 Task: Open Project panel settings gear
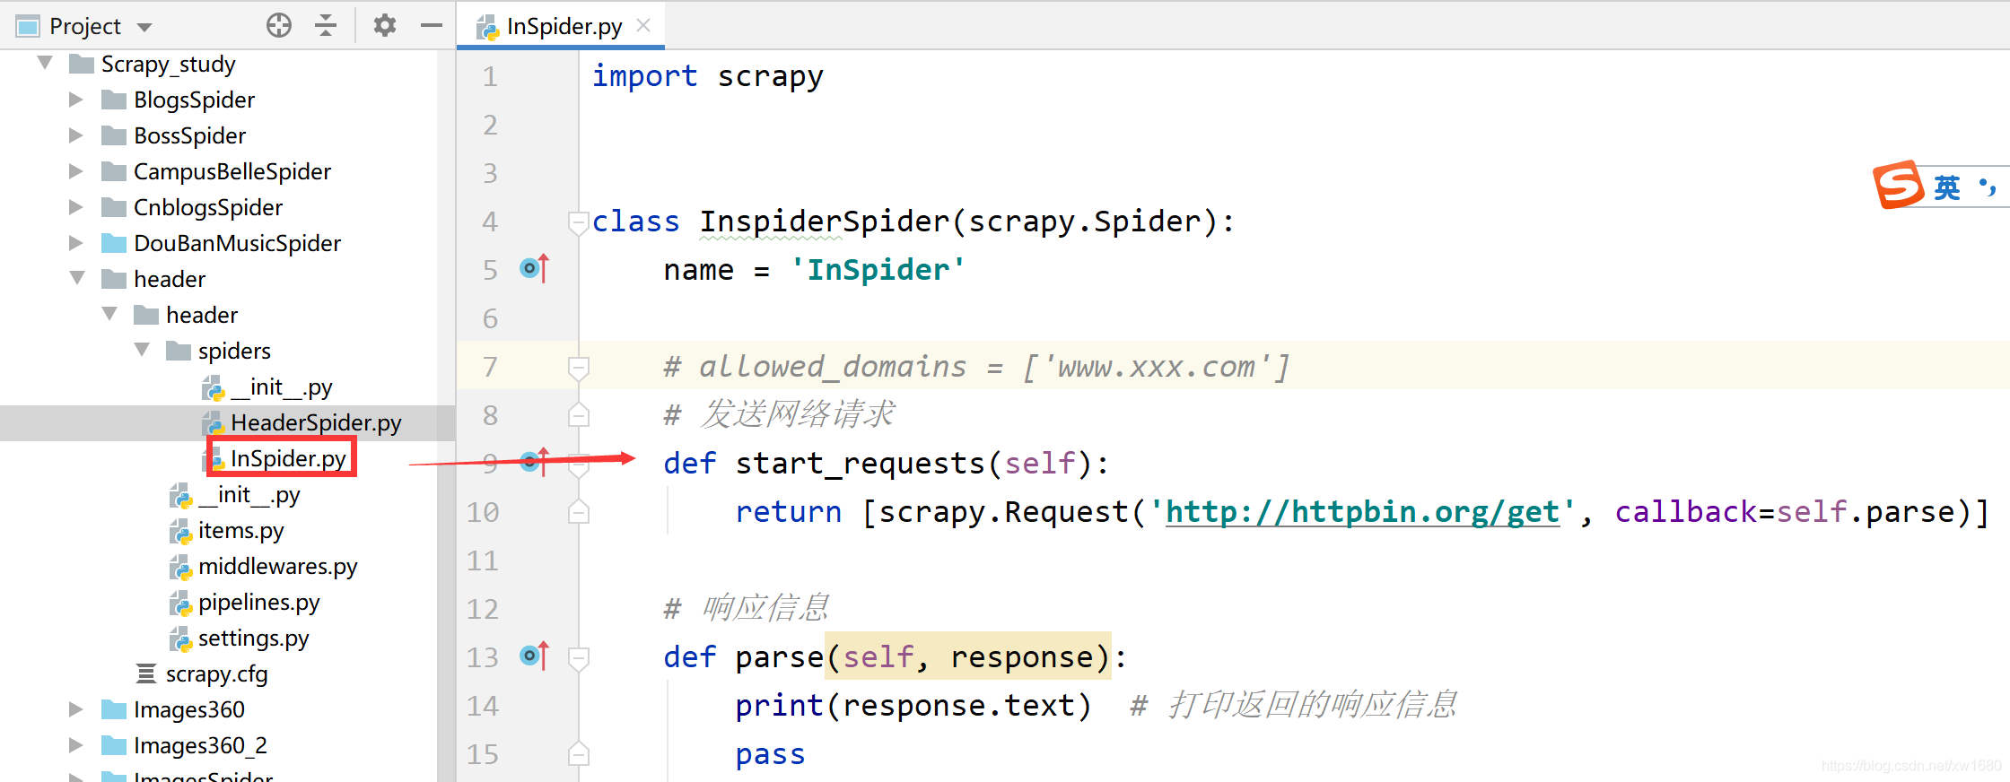click(x=385, y=26)
